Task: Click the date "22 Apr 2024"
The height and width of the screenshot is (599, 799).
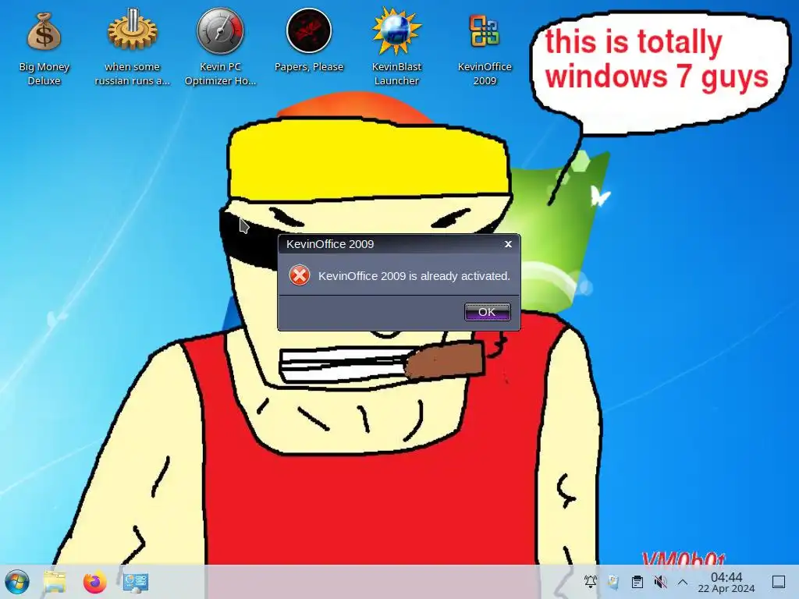Action: (x=726, y=589)
